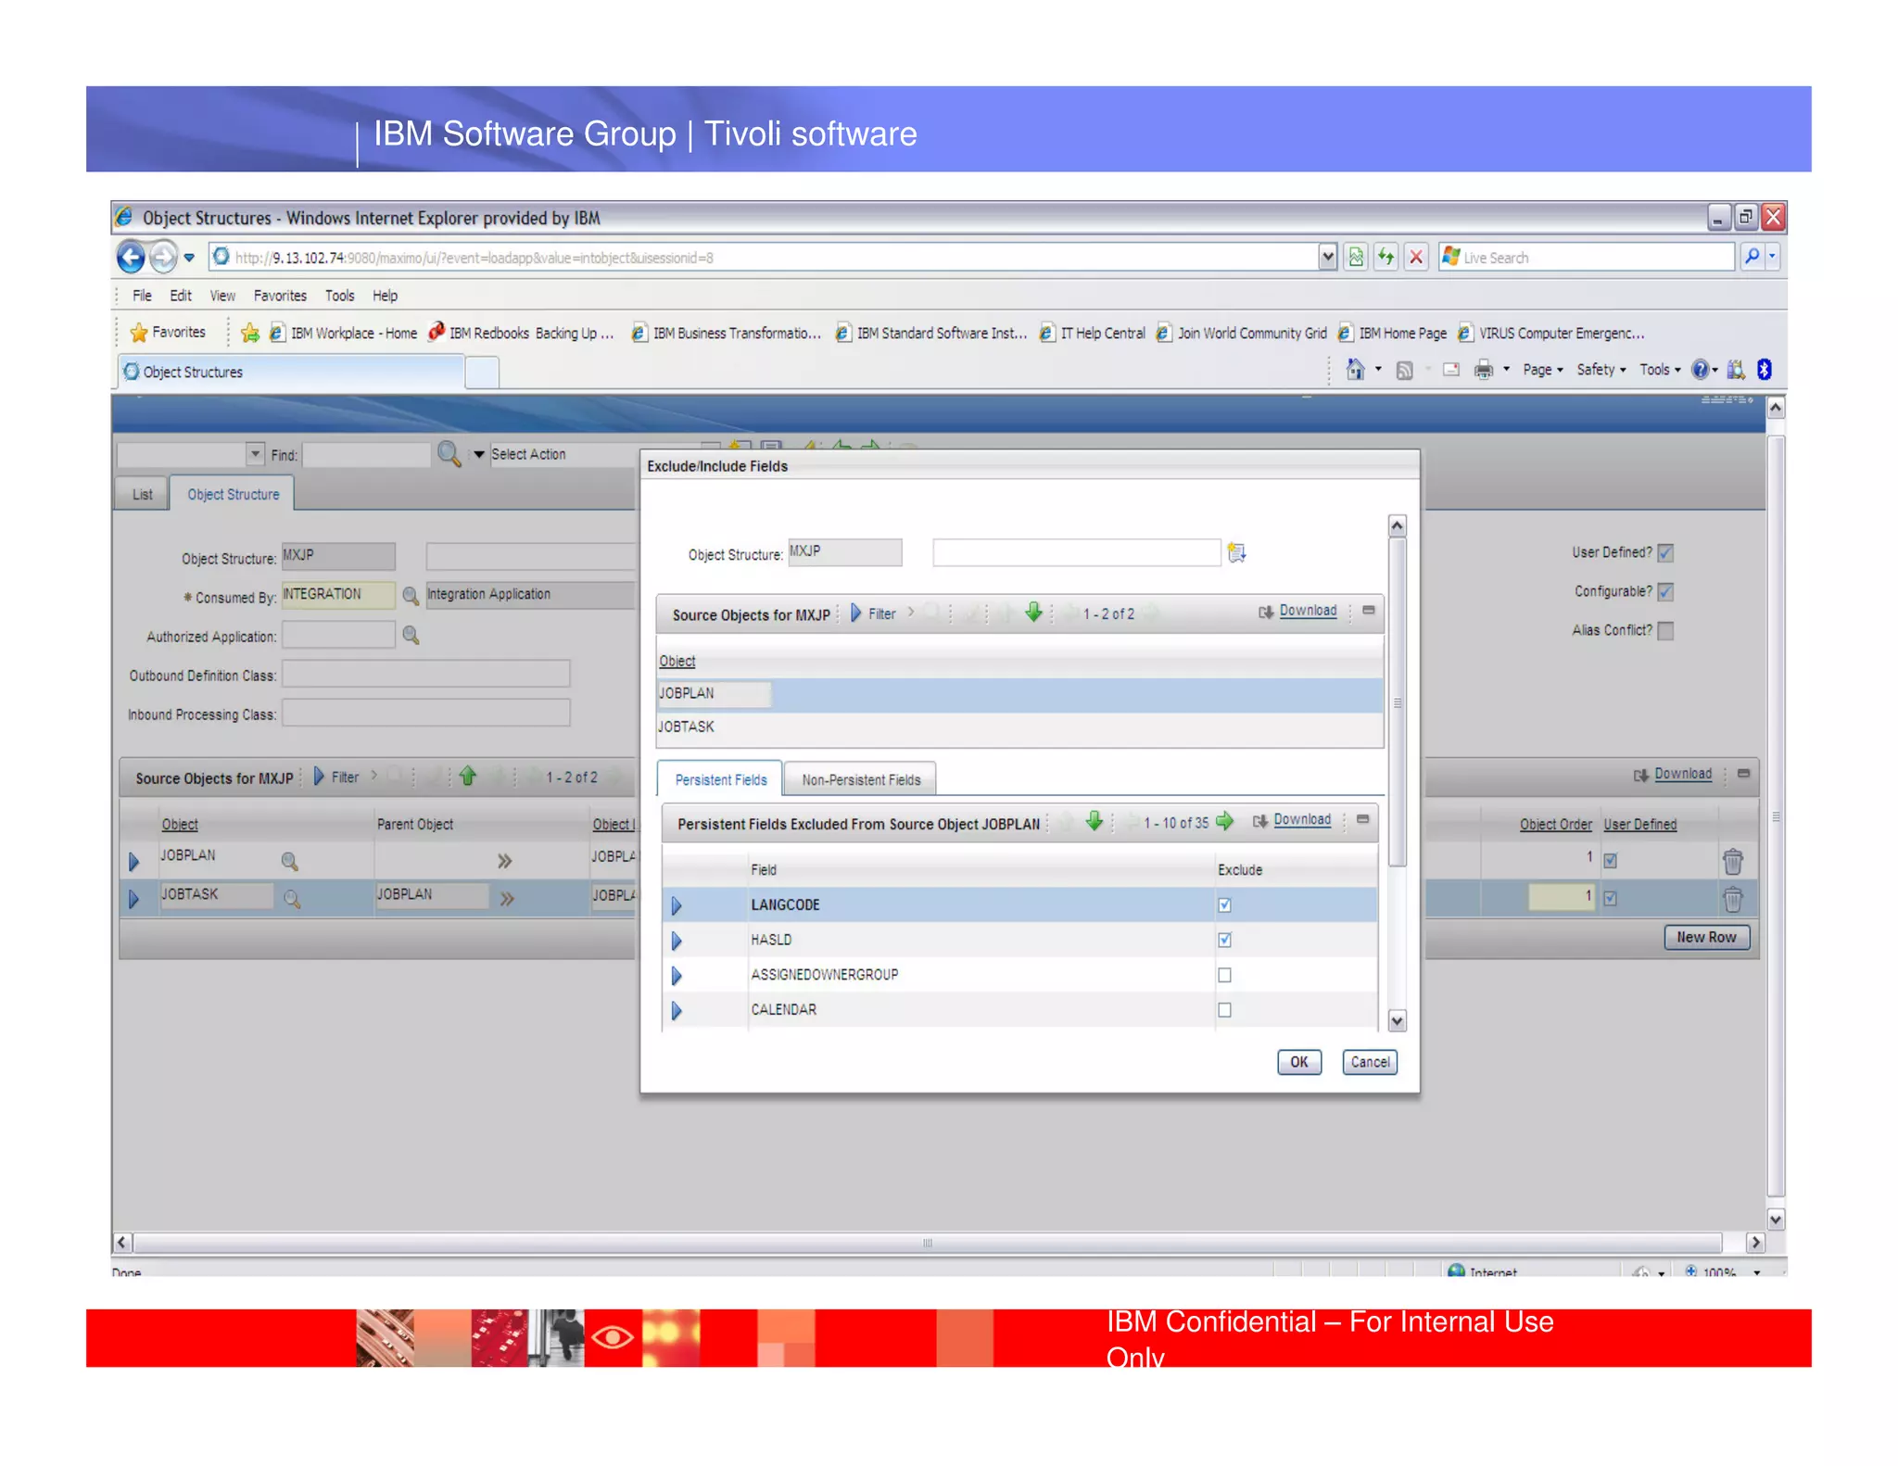Open the File menu
The height and width of the screenshot is (1466, 1898).
coord(142,296)
